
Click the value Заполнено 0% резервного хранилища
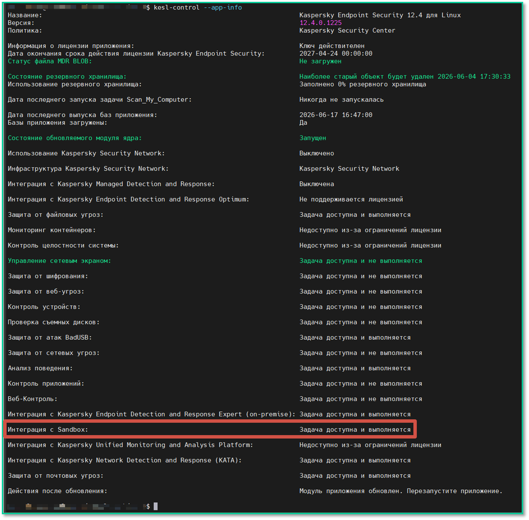click(x=363, y=84)
